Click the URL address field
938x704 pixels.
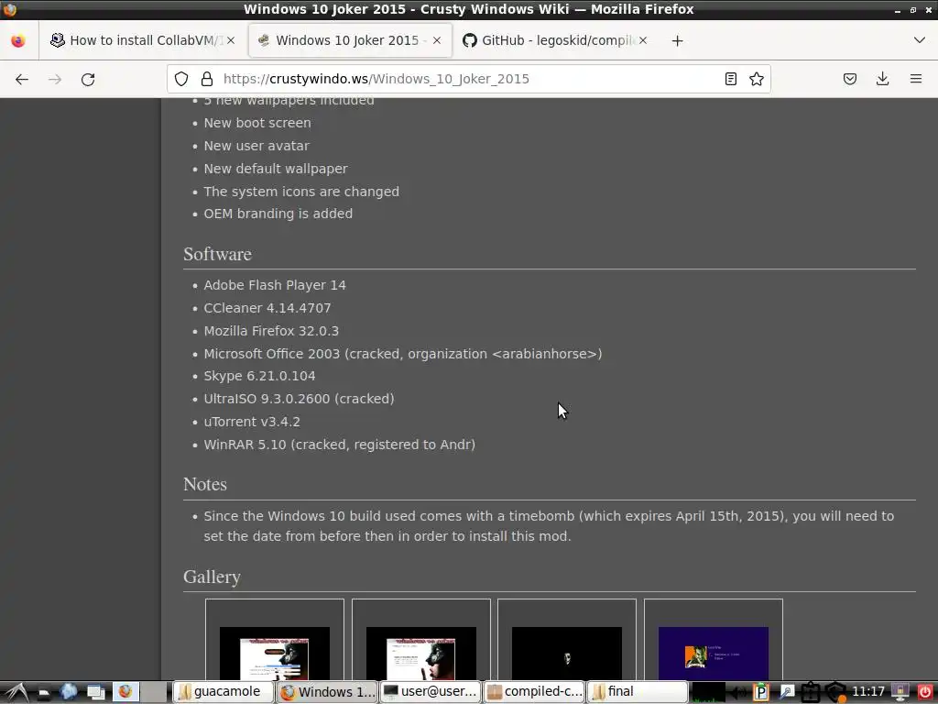click(468, 79)
